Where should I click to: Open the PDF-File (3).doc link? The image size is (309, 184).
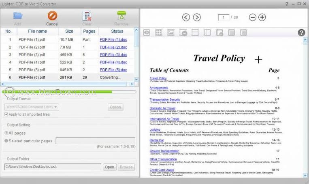point(113,55)
